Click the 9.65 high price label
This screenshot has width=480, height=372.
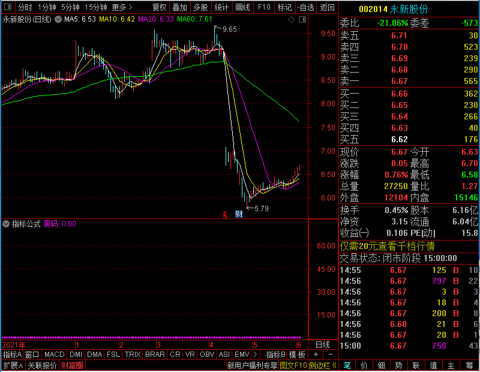[x=230, y=29]
